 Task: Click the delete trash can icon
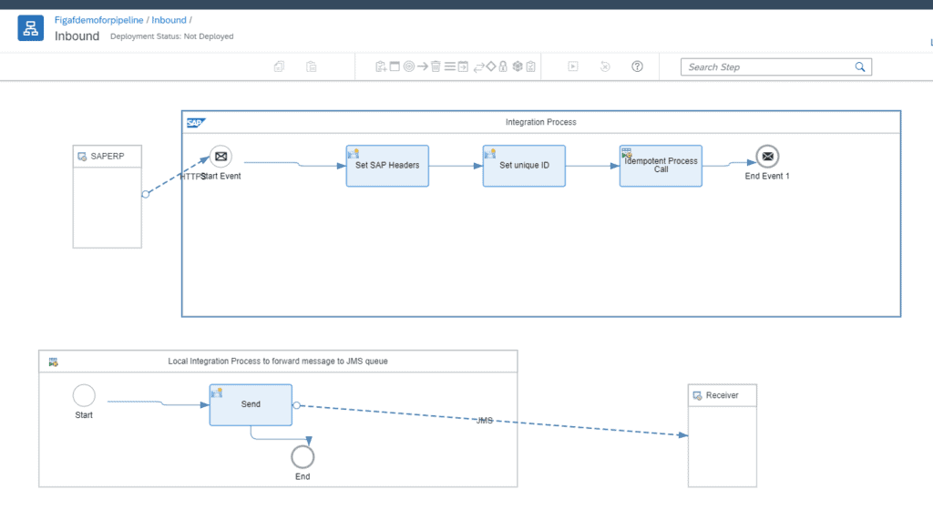click(436, 66)
